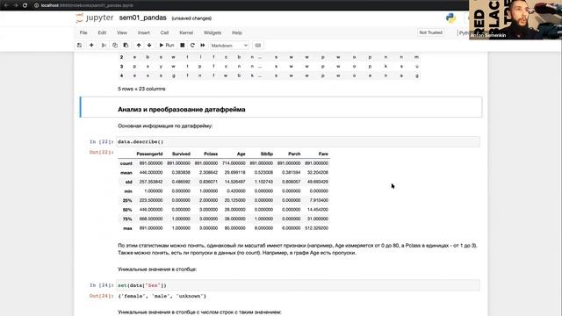Click the In [24] prompt label
Screen dimensions: 562x316
[x=102, y=285]
